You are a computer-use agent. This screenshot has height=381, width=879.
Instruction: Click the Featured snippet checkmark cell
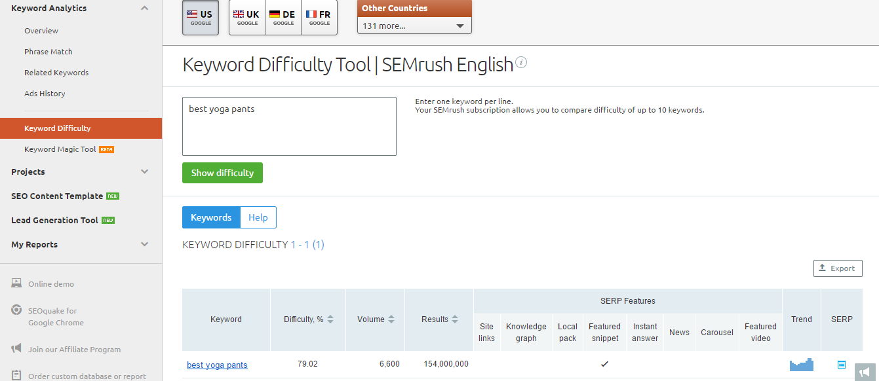point(604,364)
